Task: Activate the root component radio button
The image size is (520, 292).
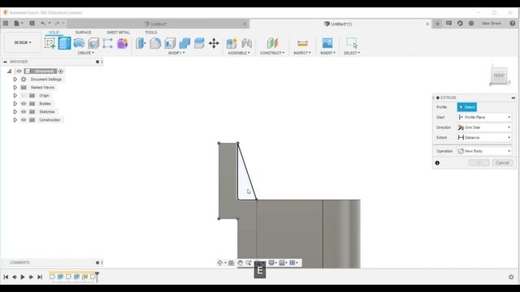Action: 61,71
